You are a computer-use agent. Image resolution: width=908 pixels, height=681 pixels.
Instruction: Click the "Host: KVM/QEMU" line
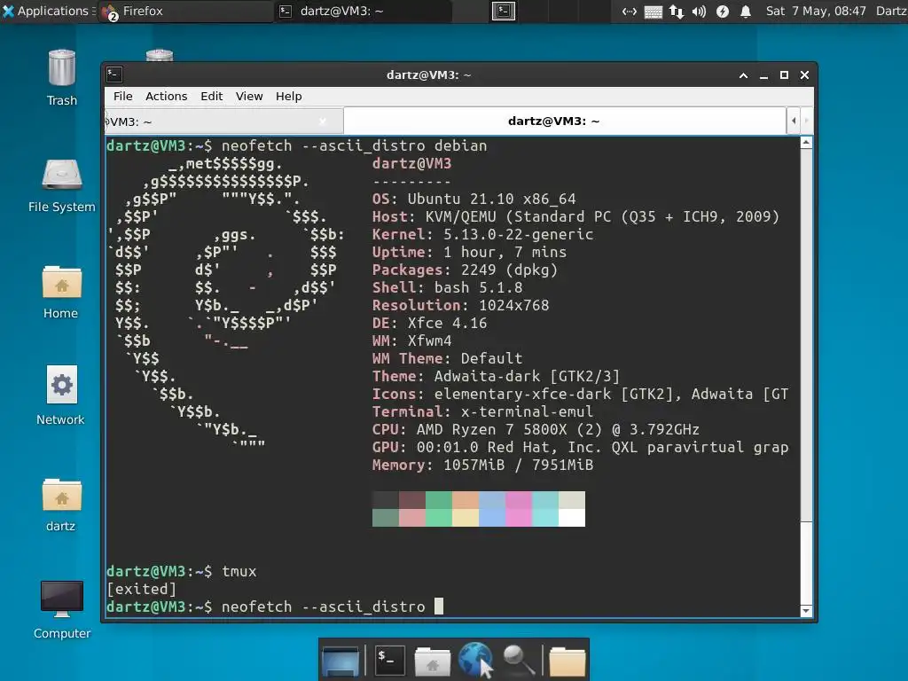[575, 217]
